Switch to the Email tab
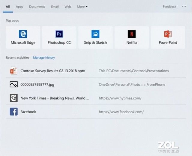Image resolution: width=192 pixels, height=156 pixels. [55, 7]
